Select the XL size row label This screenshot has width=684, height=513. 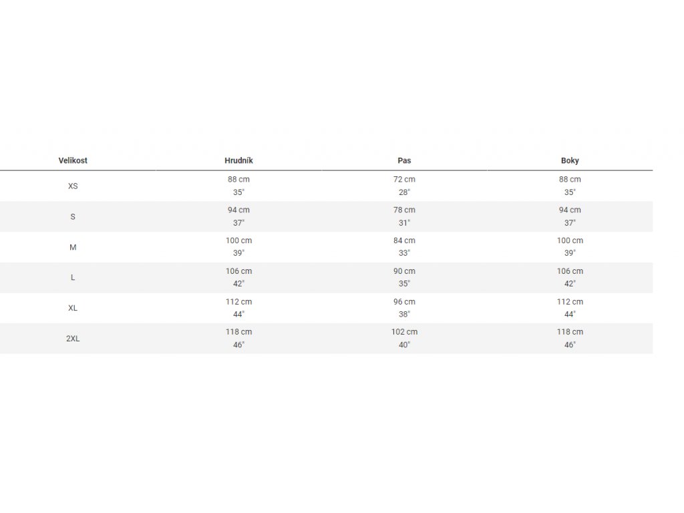[73, 308]
